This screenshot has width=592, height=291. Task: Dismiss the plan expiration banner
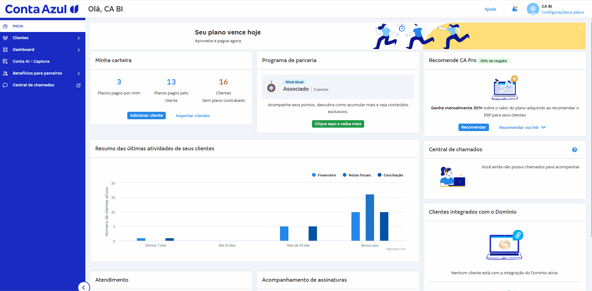(x=580, y=27)
